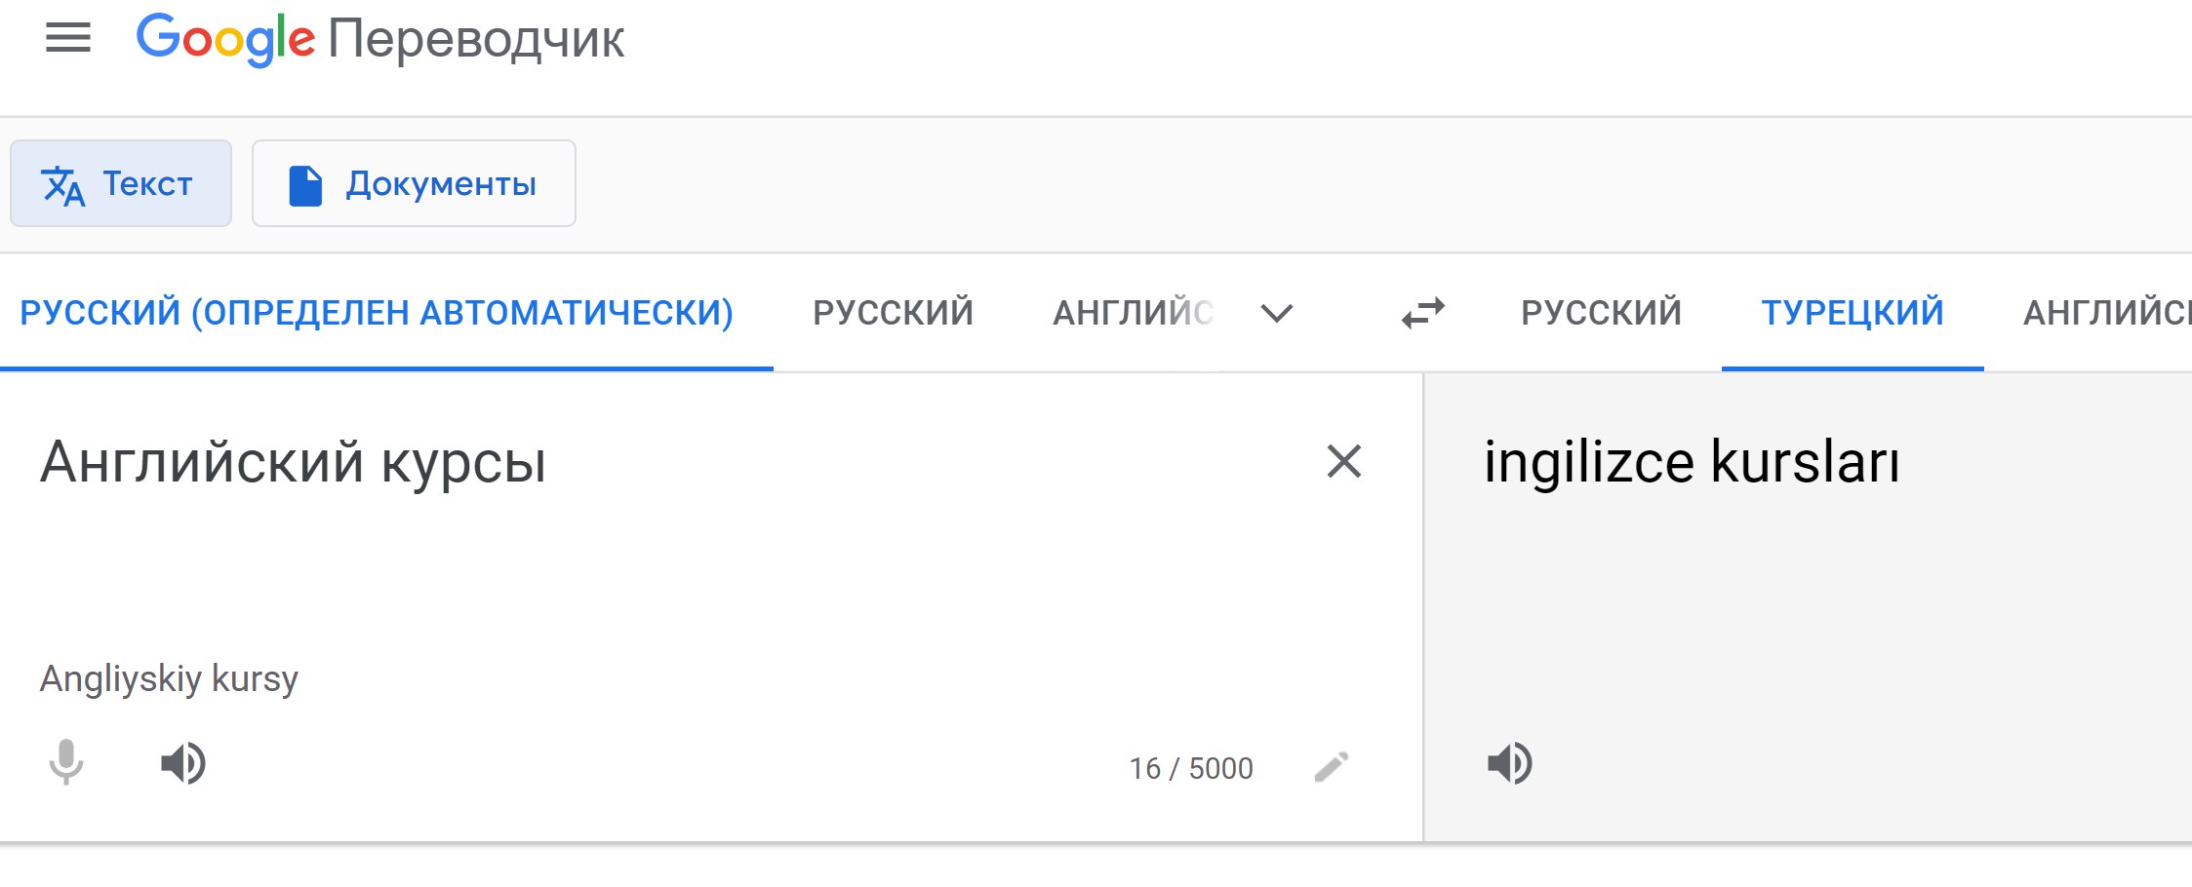Select Турецкий target language tab
This screenshot has height=887, width=2192.
[1853, 313]
